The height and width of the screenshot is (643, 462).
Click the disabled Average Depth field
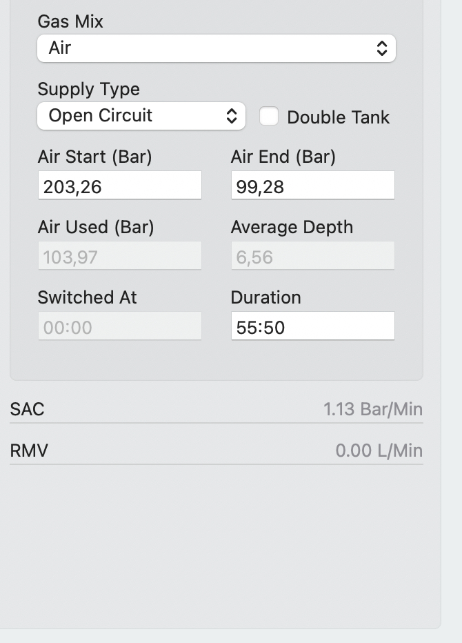pyautogui.click(x=313, y=256)
